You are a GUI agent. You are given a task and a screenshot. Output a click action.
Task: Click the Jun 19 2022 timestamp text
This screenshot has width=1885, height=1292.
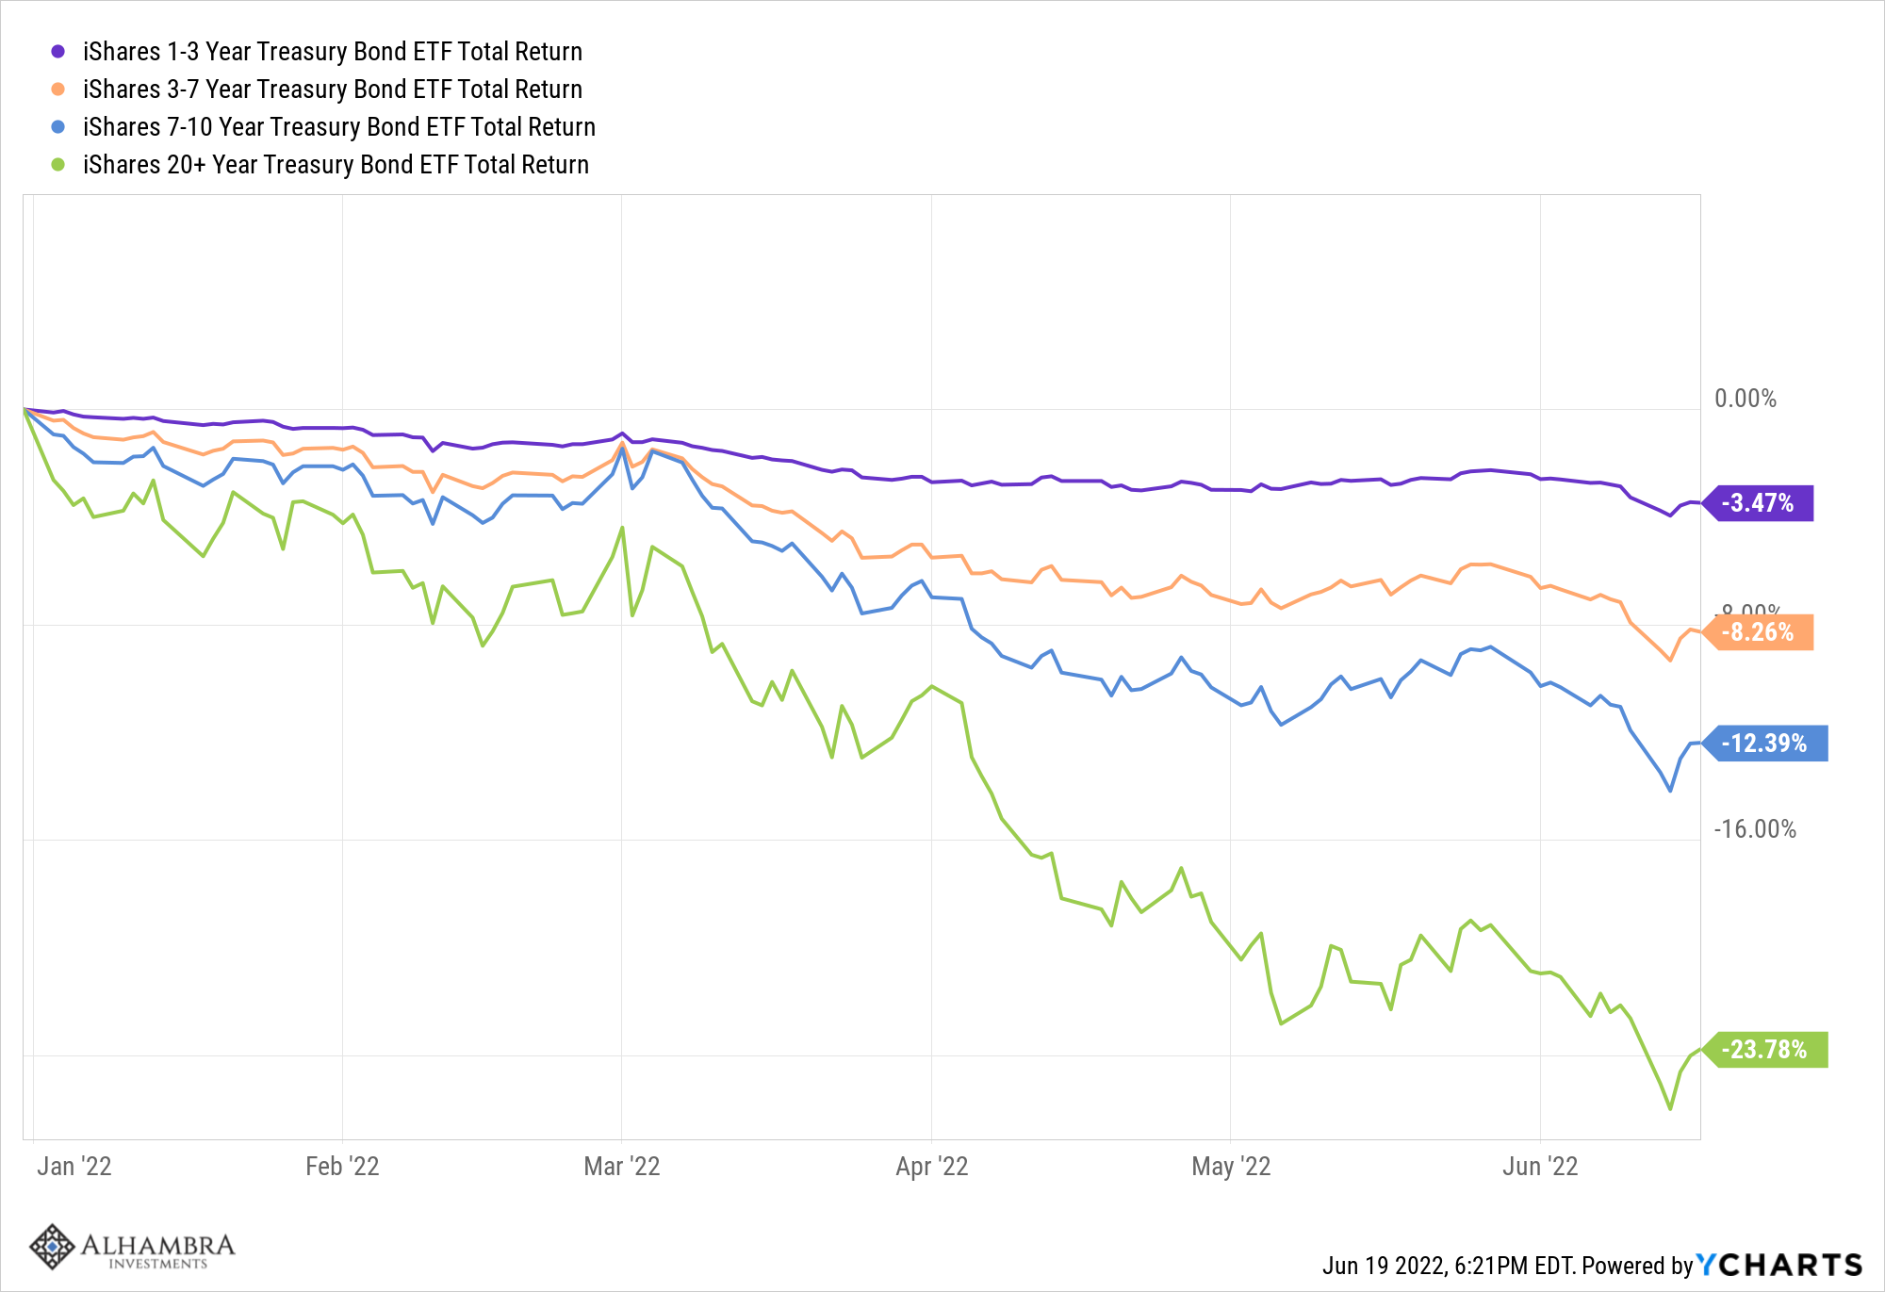click(x=1450, y=1265)
